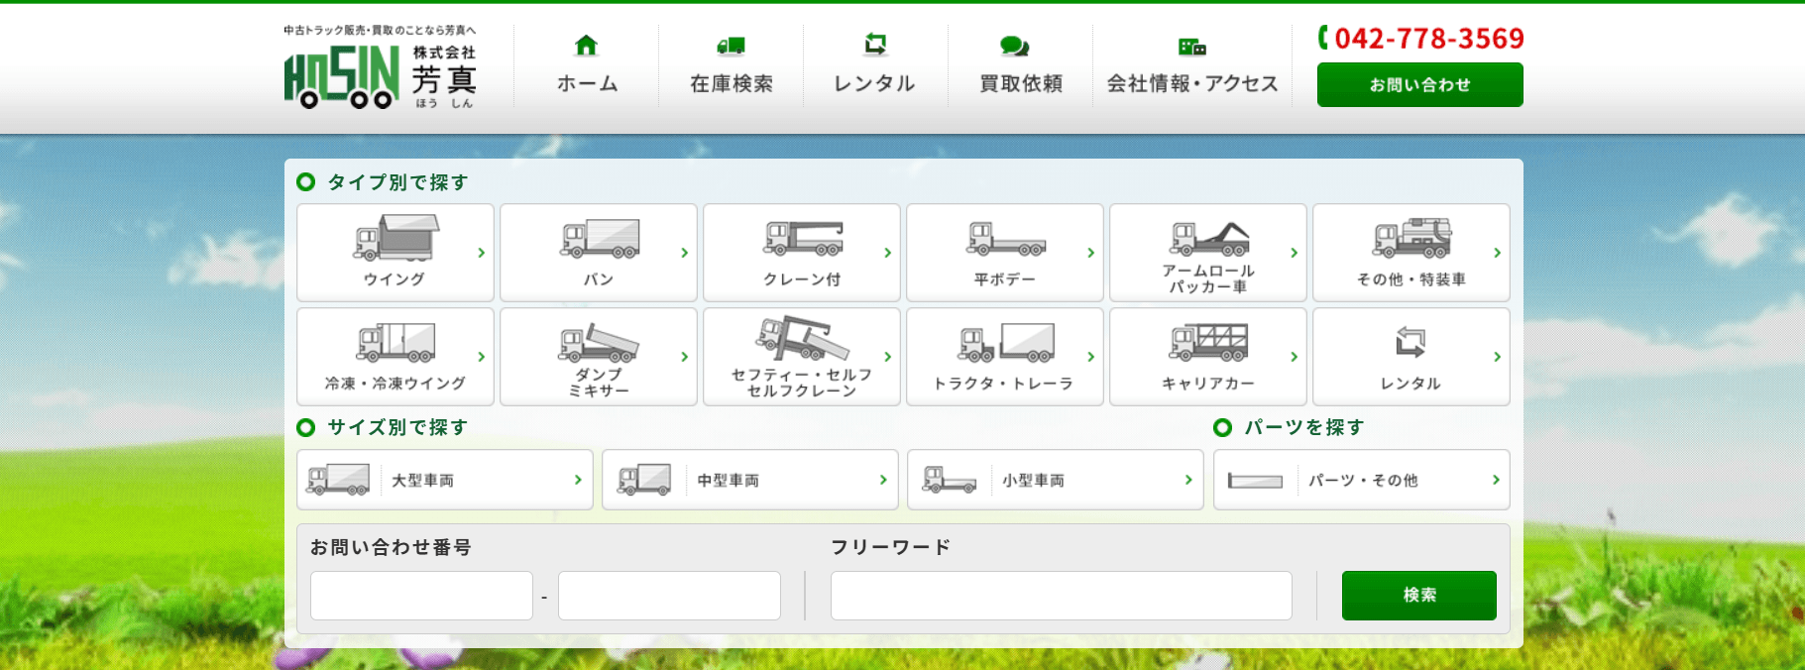Click the arrow on the クレーン付 card

click(x=888, y=253)
